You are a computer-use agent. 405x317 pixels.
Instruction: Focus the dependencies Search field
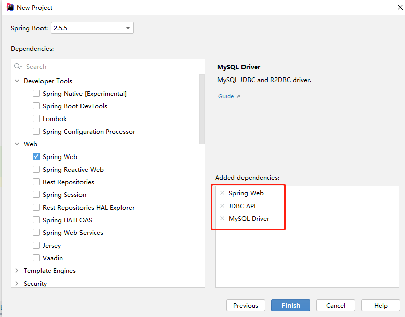click(108, 67)
